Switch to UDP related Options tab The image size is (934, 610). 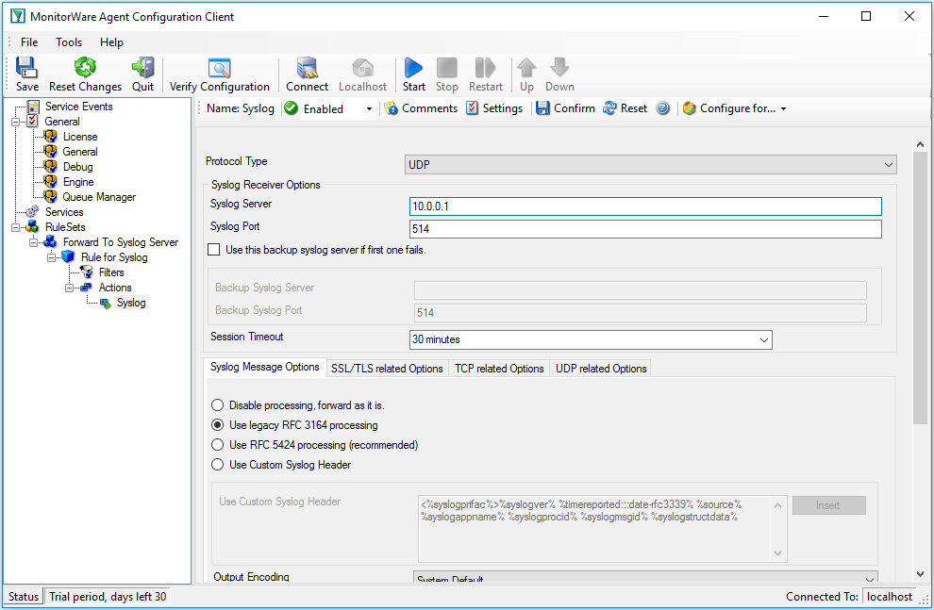click(601, 369)
